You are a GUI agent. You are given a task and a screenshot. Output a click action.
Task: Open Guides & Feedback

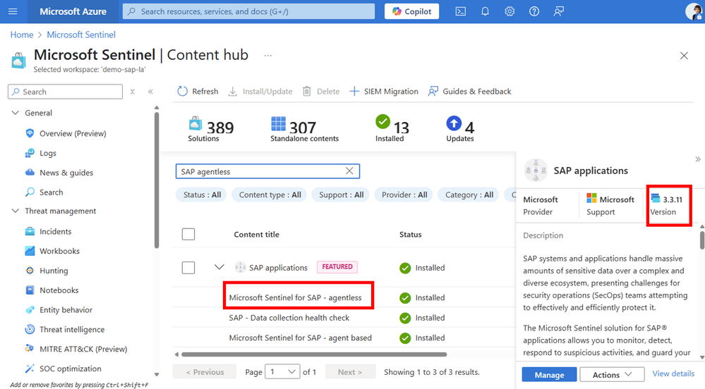click(x=469, y=91)
